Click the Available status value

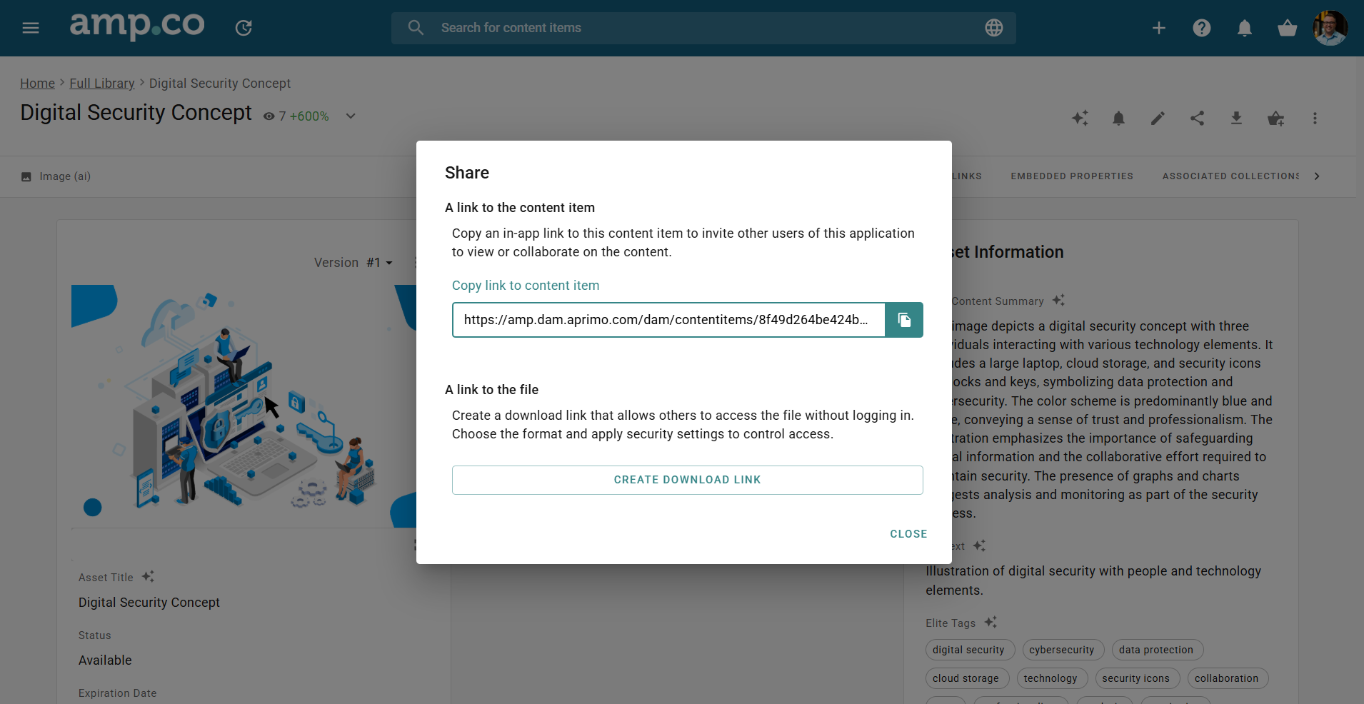[x=105, y=660]
